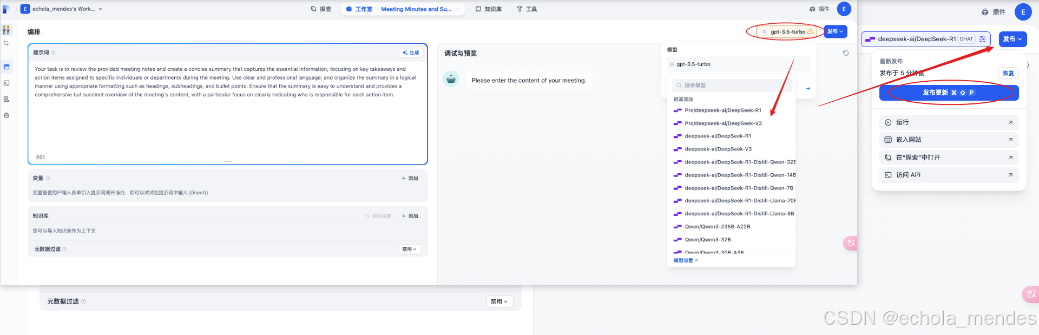Click the user avatar E in front window
Screen dimensions: 1039x335
click(x=844, y=9)
